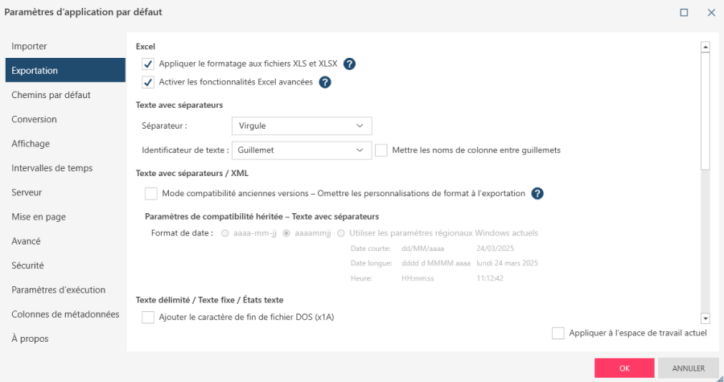Tick 'Appliquer à l'espace de travail actuel'

tap(558, 333)
